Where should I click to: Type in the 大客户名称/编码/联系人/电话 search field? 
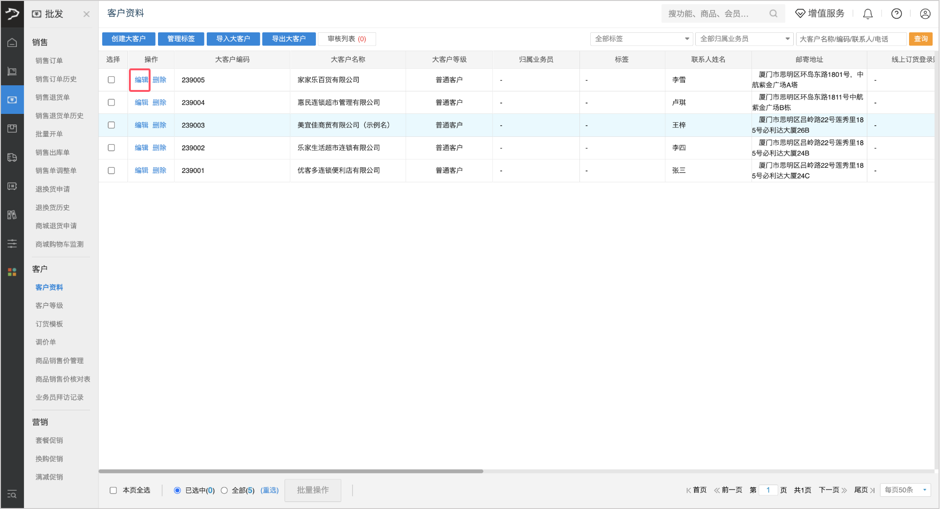pyautogui.click(x=851, y=39)
